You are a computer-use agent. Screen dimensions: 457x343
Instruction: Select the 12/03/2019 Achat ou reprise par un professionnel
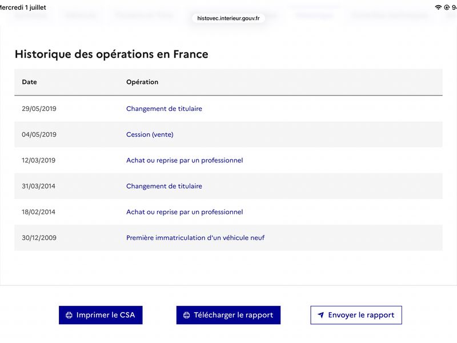[185, 161]
